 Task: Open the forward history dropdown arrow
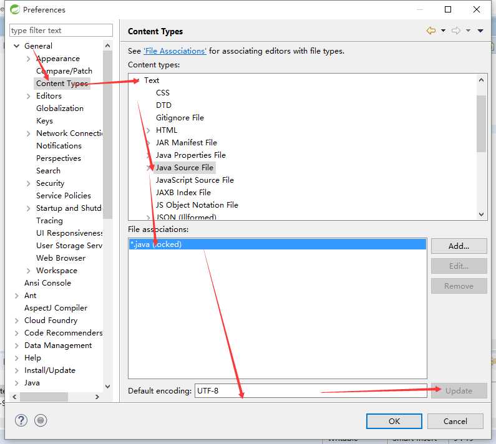pyautogui.click(x=468, y=31)
